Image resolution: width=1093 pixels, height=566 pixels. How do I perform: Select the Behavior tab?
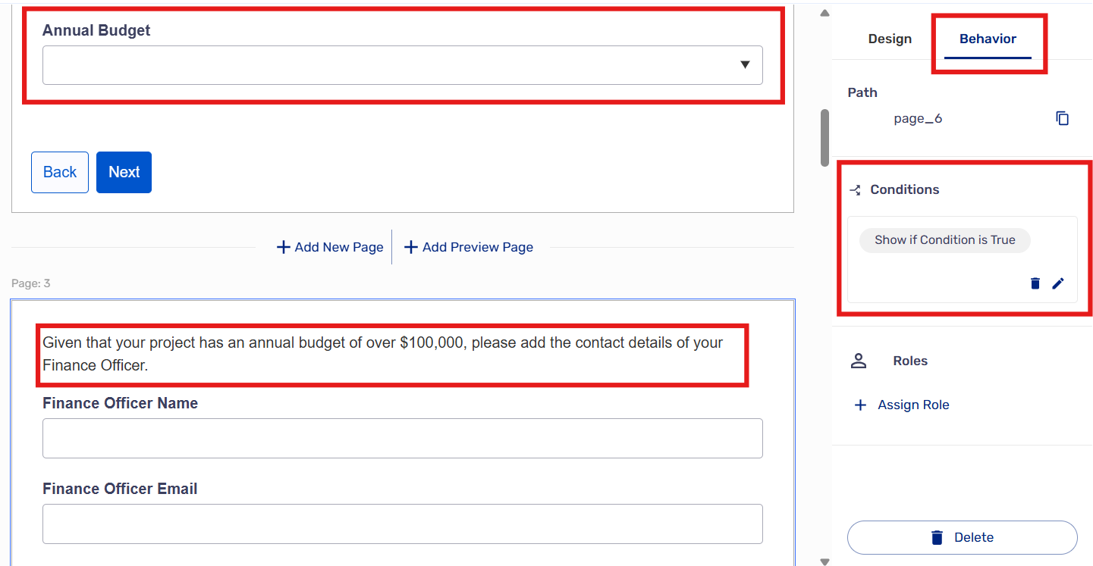coord(988,39)
